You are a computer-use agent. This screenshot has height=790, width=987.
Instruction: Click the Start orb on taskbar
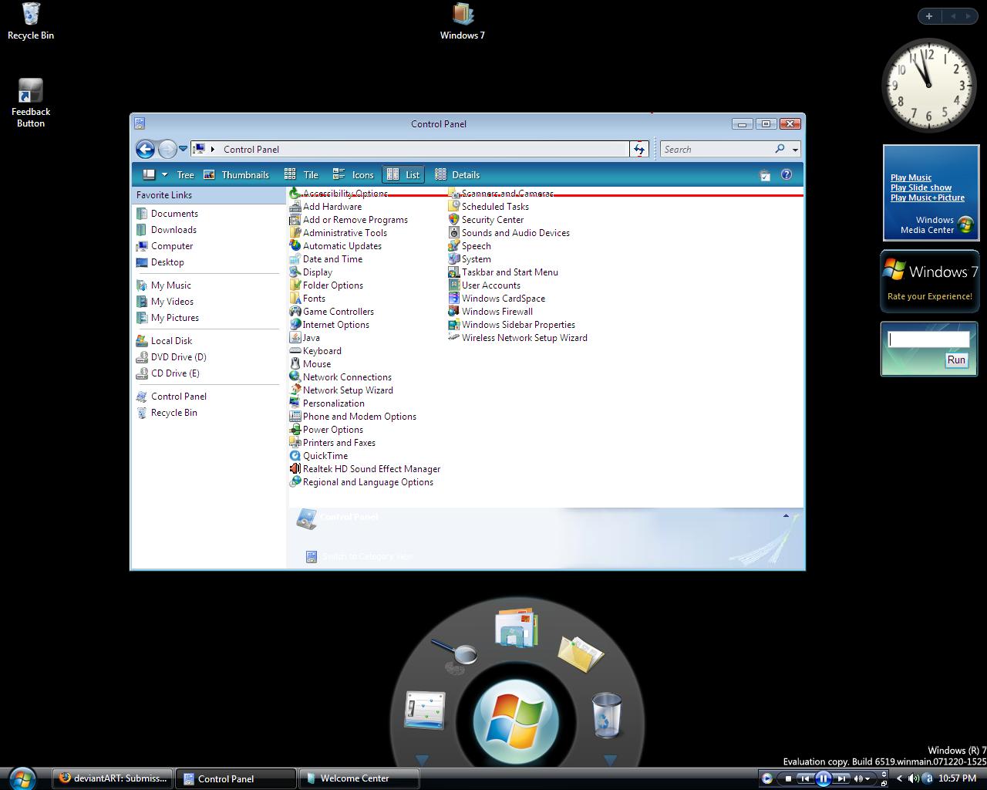pos(22,778)
